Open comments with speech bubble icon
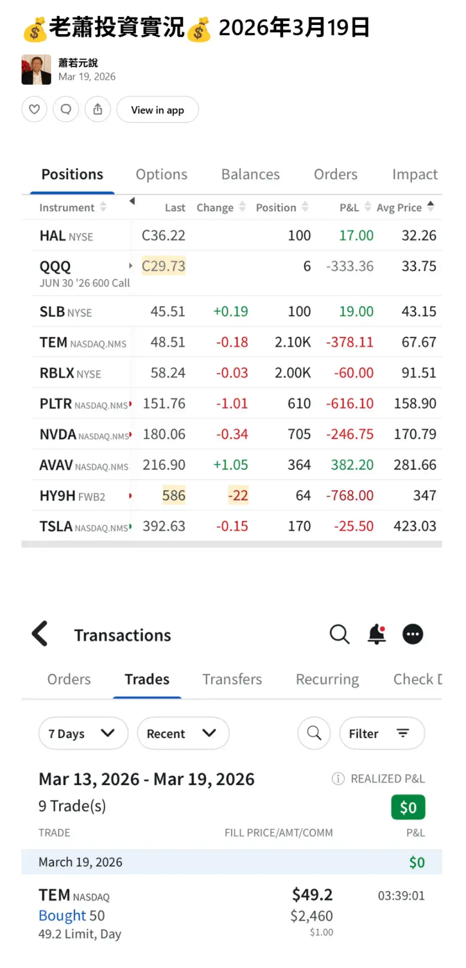Screen dimensions: 466x968 (66, 110)
